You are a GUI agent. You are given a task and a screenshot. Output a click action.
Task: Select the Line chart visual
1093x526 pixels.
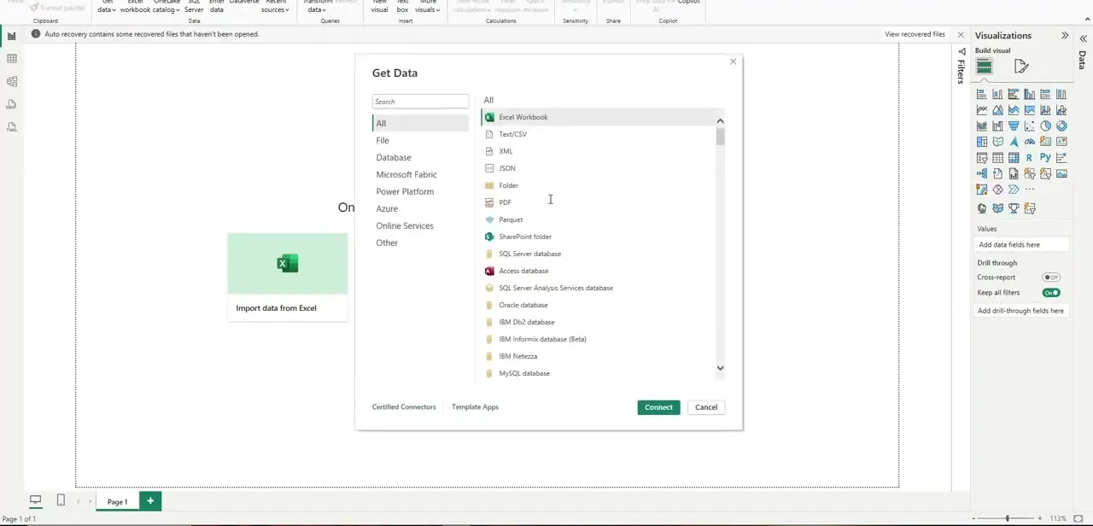(x=982, y=110)
